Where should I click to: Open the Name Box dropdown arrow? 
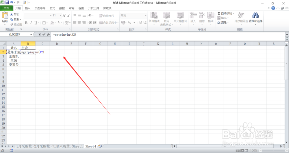(x=31, y=34)
